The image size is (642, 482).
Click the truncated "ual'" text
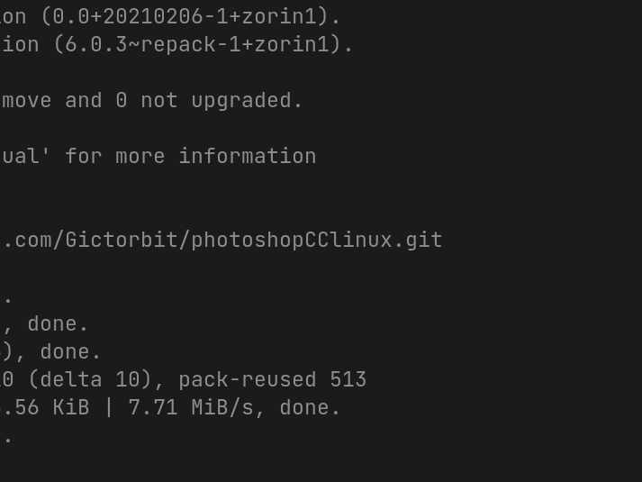[25, 156]
